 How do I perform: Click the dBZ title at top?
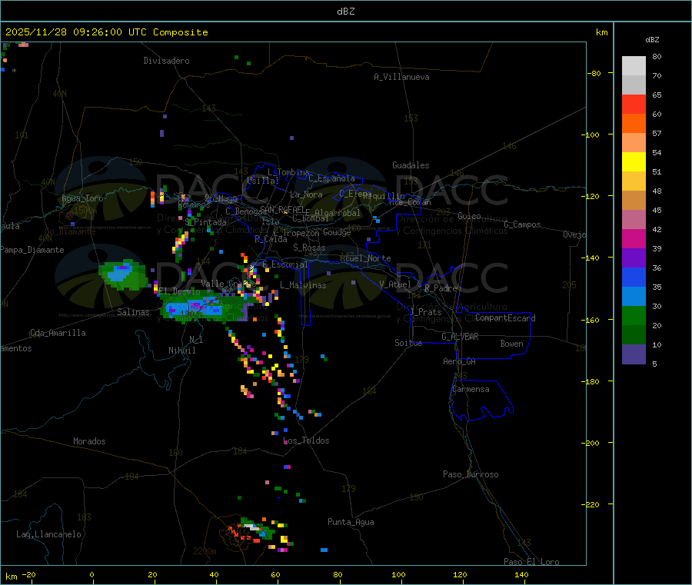pos(345,12)
